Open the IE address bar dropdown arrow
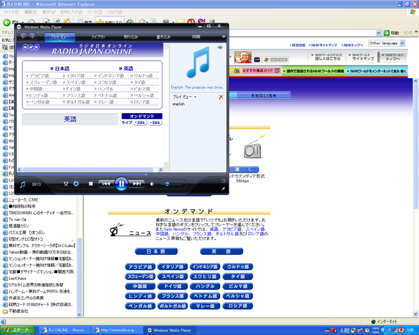 tap(378, 33)
